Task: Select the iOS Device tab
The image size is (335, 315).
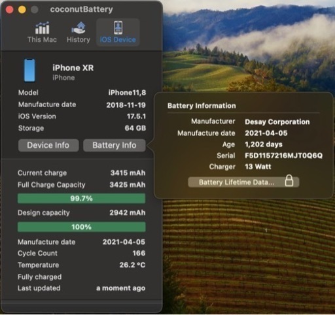Action: 118,33
